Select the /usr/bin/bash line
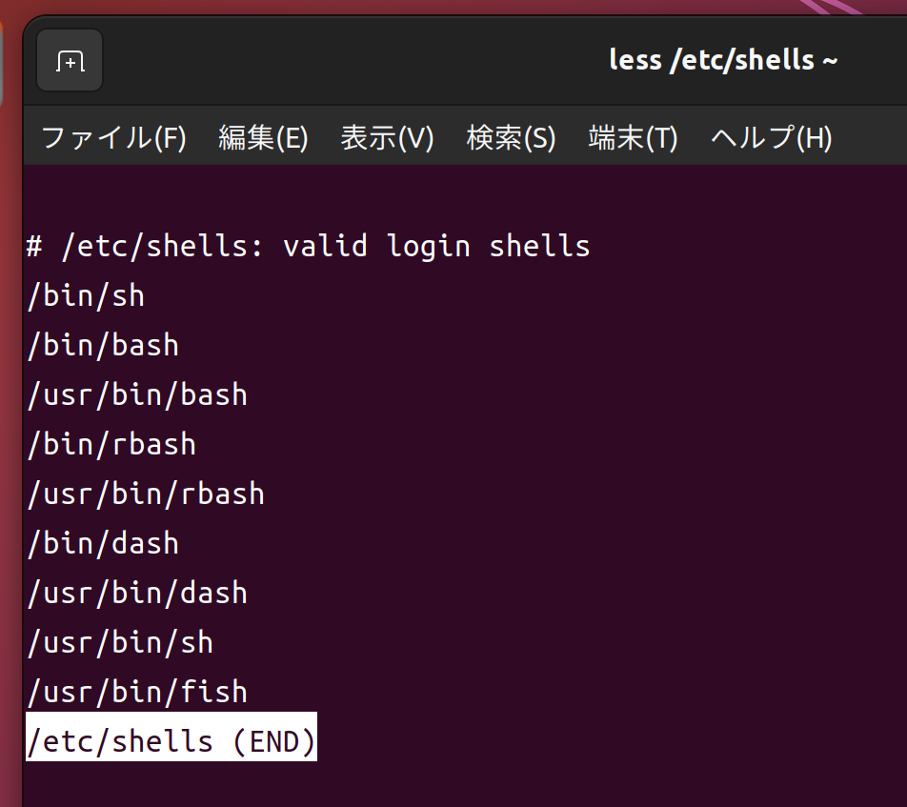 [137, 394]
